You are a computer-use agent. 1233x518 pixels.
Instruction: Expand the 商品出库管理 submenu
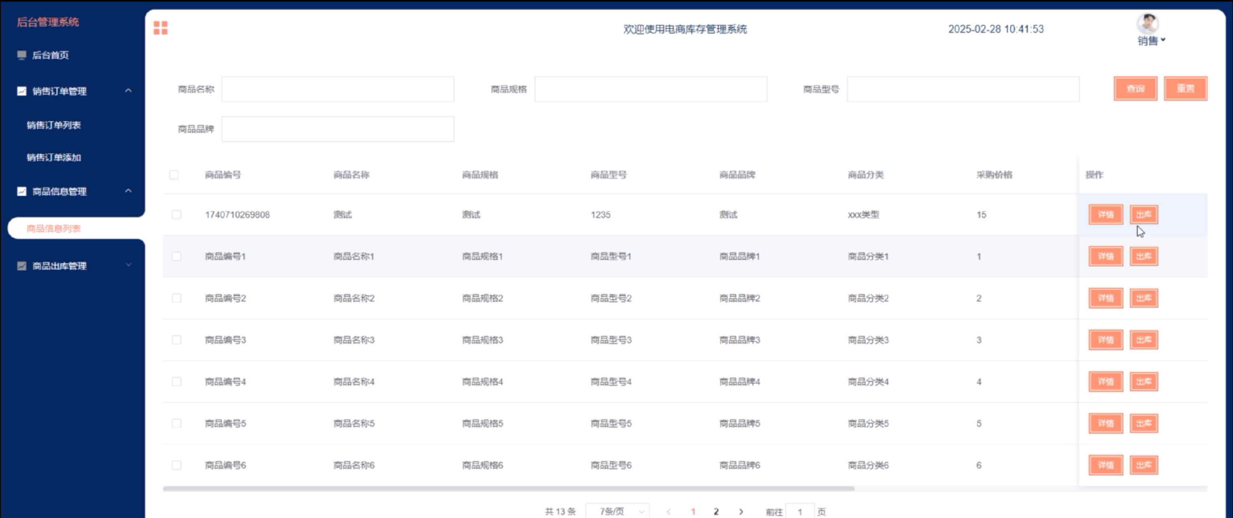(128, 265)
